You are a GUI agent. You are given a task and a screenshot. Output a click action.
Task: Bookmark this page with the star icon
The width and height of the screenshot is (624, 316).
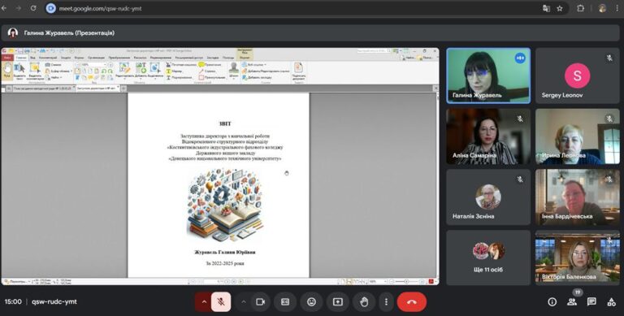(x=560, y=8)
